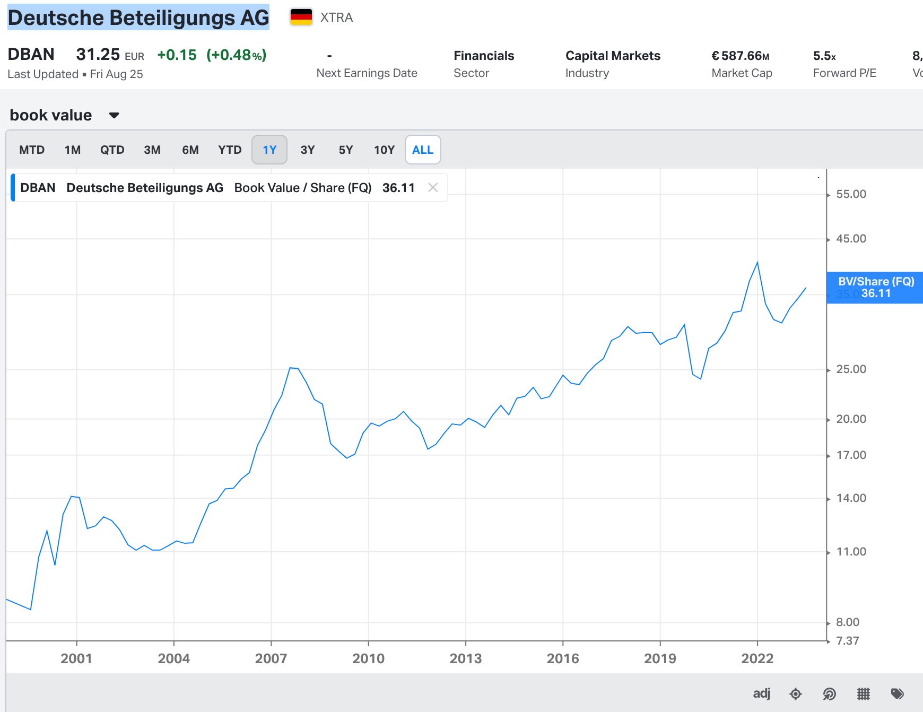Click the 2004 year axis label
This screenshot has height=712, width=923.
click(x=173, y=658)
